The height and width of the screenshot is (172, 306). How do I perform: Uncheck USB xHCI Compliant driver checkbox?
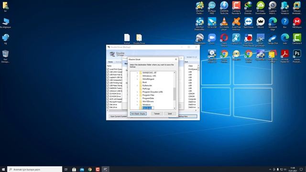pyautogui.click(x=108, y=72)
